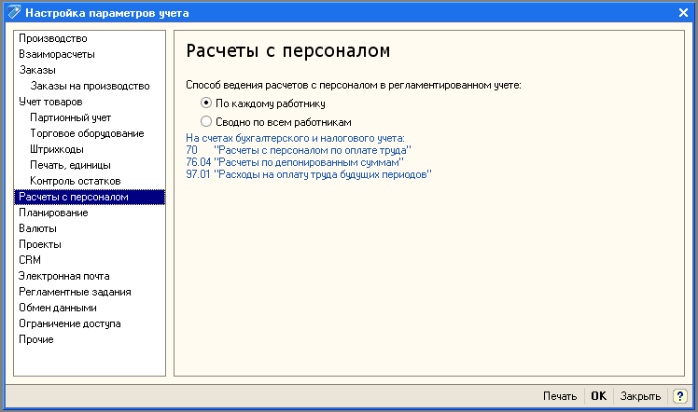Click the 'Расчеты с персоналом' page heading
This screenshot has width=698, height=412.
288,50
